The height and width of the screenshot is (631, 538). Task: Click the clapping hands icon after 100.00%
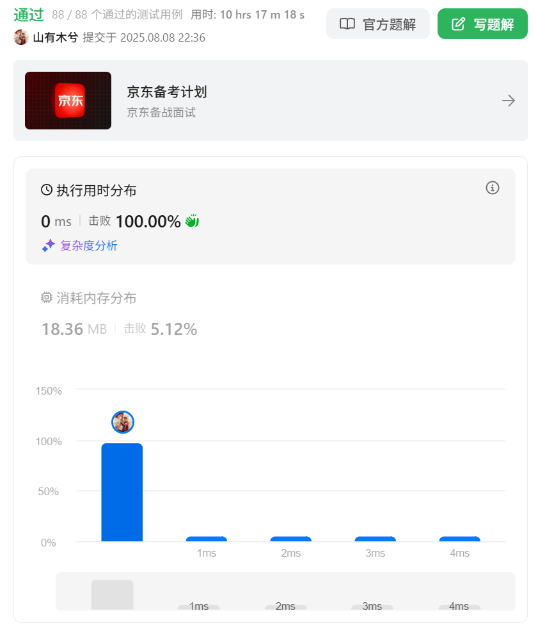[x=192, y=221]
